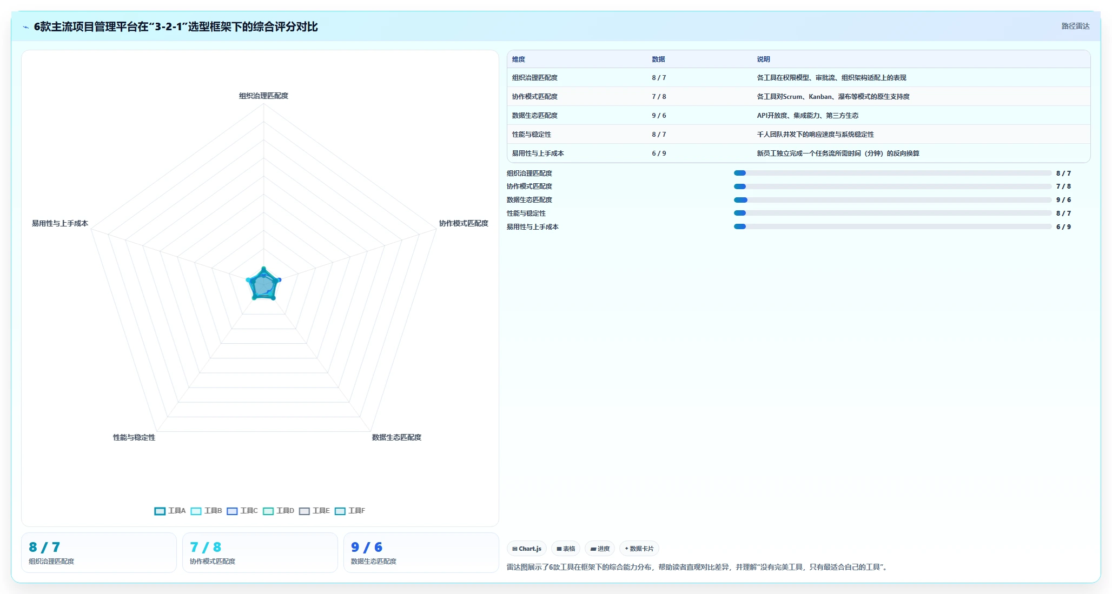Image resolution: width=1112 pixels, height=594 pixels.
Task: Click the 9 / 6 progress value label
Action: [x=1063, y=200]
